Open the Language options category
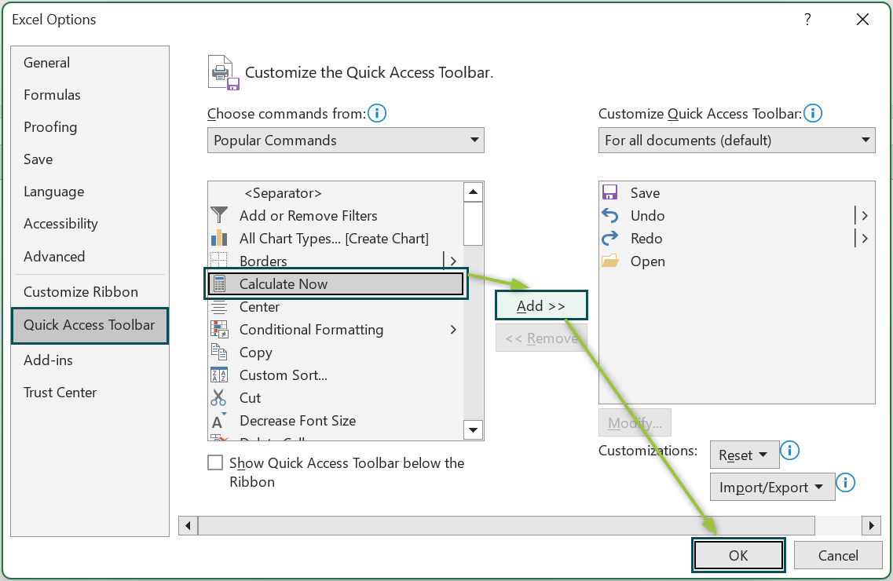Image resolution: width=893 pixels, height=581 pixels. pos(90,192)
